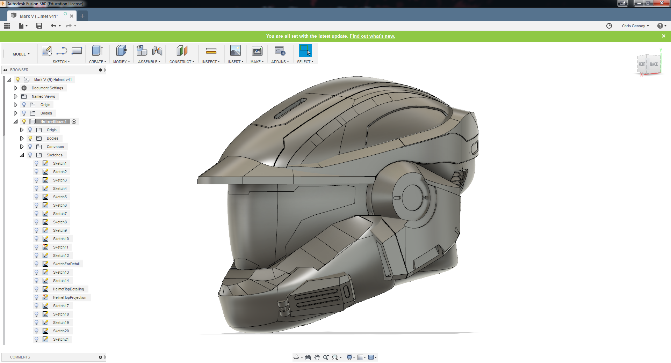Click the Zoom tool icon

click(326, 357)
